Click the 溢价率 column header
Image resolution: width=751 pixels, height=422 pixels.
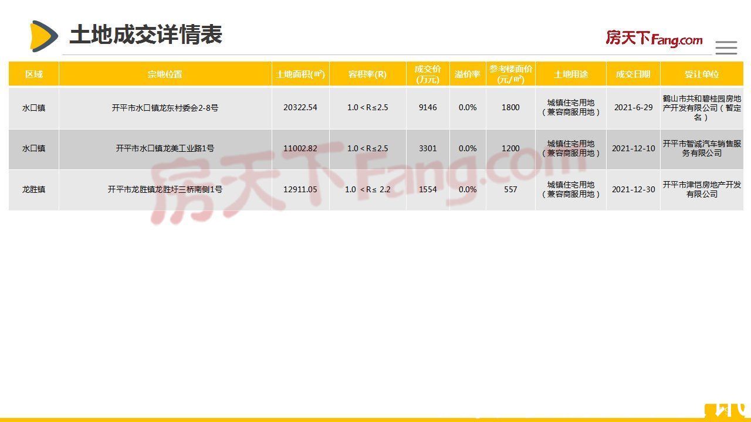point(468,74)
